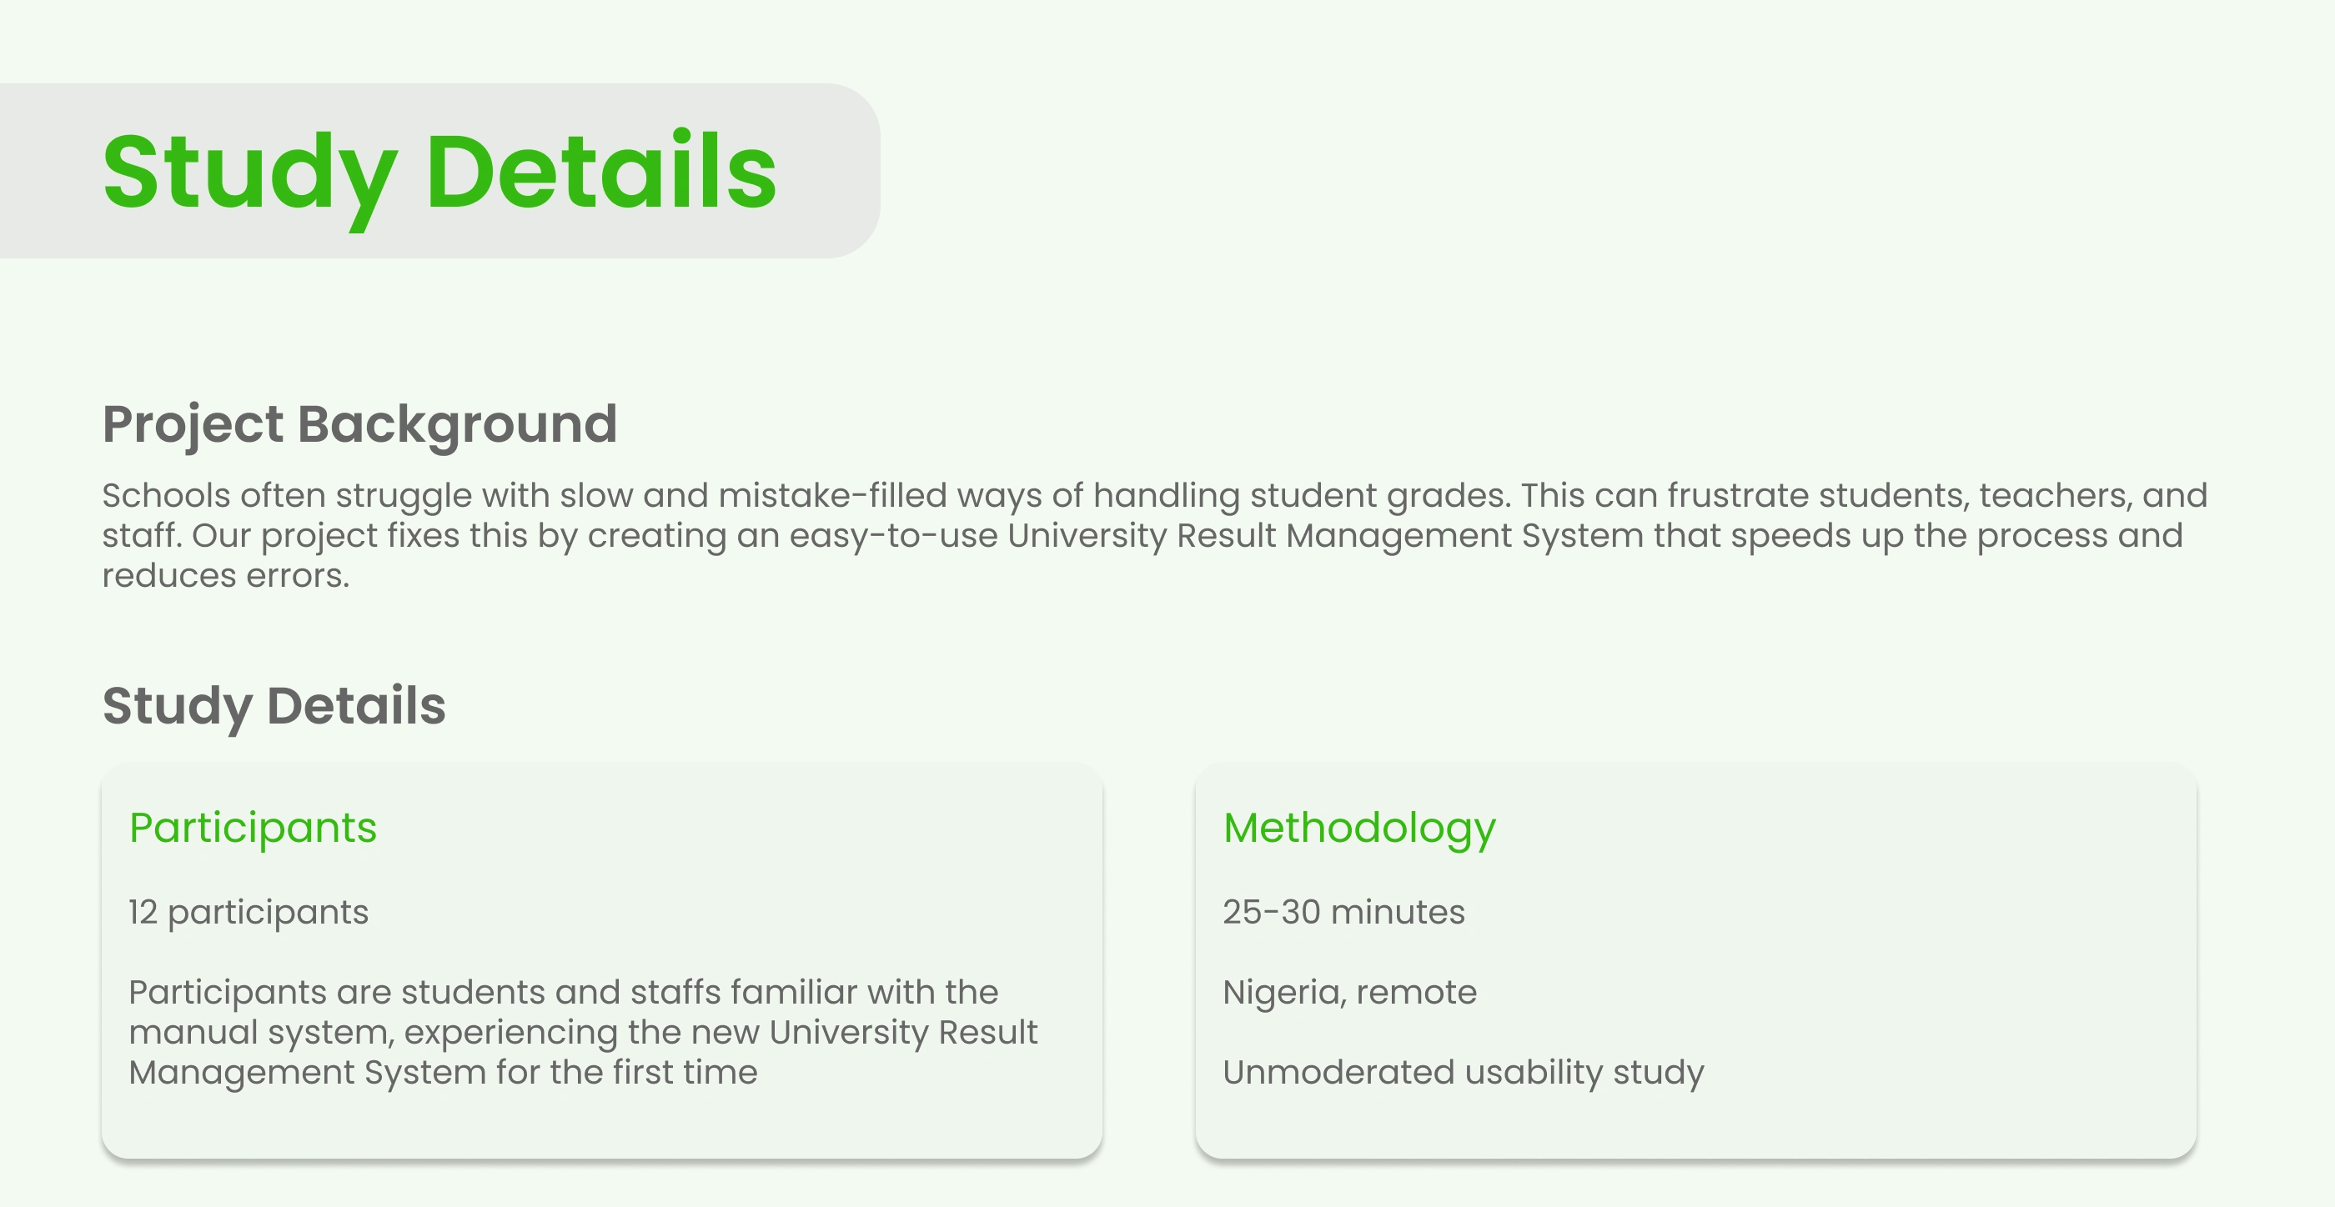
Task: Click the 'Nigeria, remote' location line
Action: (1349, 992)
